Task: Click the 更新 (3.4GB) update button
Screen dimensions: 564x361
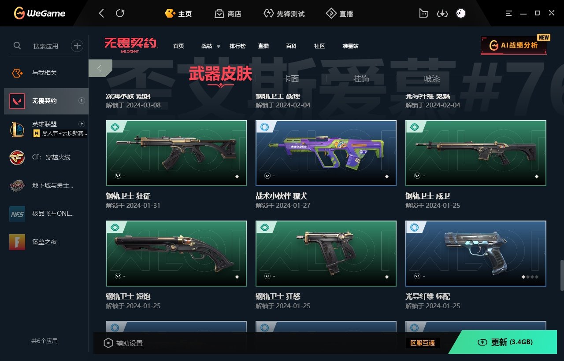Action: (505, 342)
